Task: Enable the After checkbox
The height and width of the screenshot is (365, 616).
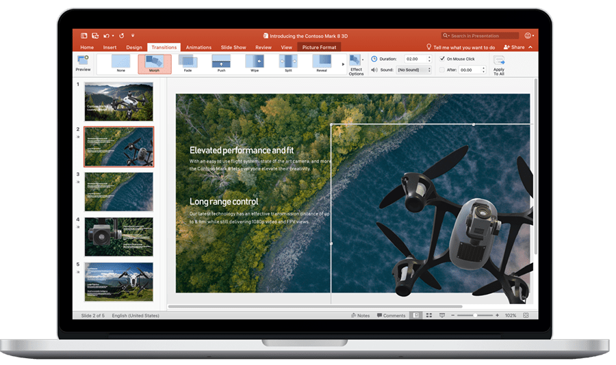Action: tap(442, 70)
